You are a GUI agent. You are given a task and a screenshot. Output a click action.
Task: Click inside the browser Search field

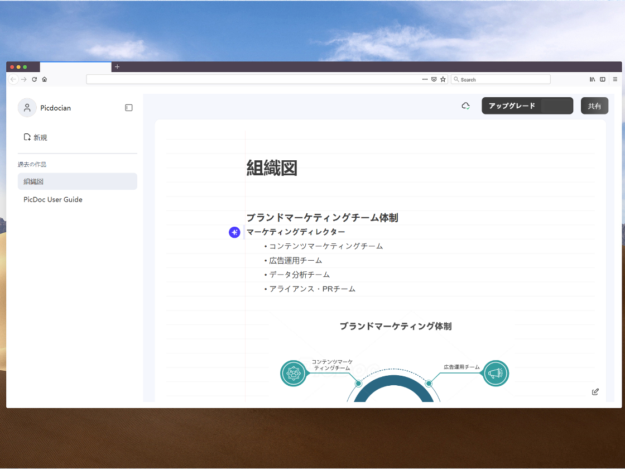click(x=501, y=79)
